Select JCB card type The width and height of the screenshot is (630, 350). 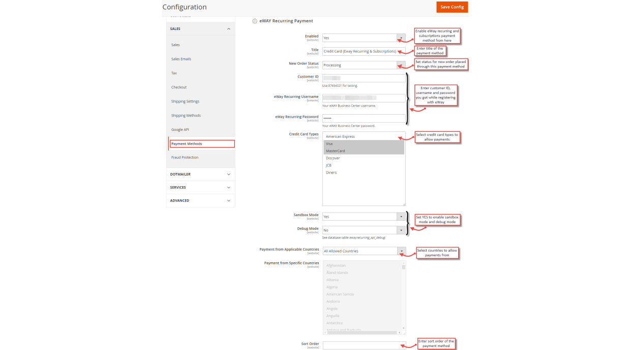tap(364, 165)
